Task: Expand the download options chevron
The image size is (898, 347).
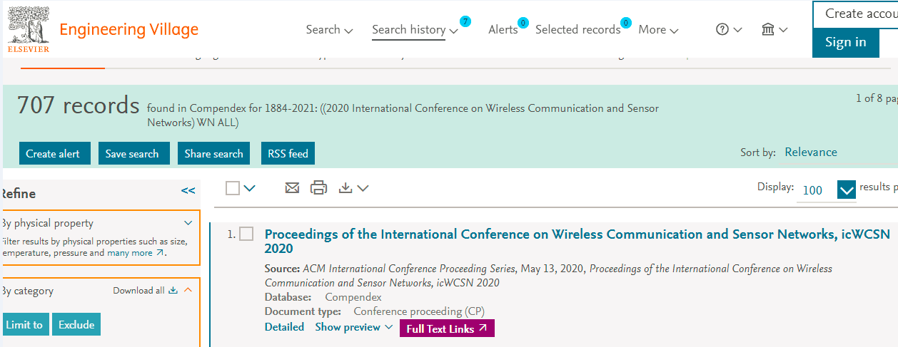Action: [363, 189]
